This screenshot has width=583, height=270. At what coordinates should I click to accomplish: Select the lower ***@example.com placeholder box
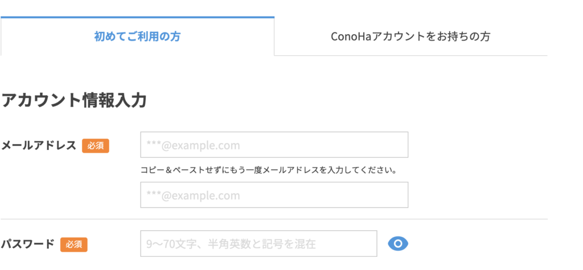194,195
